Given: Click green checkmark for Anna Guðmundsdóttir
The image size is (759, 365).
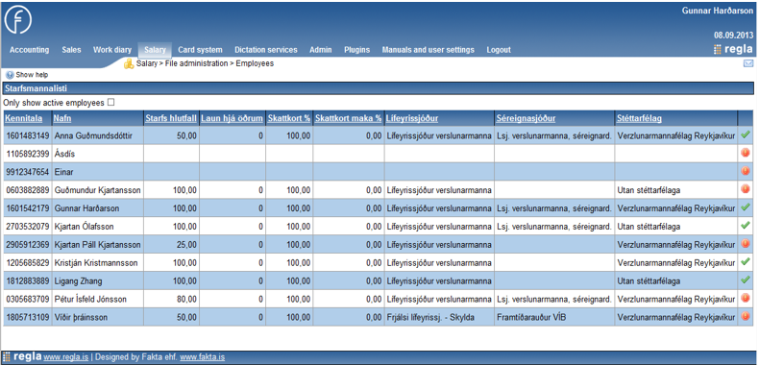Looking at the screenshot, I should pos(746,135).
